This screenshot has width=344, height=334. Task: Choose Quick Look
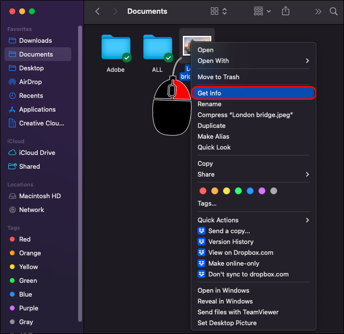coord(254,147)
